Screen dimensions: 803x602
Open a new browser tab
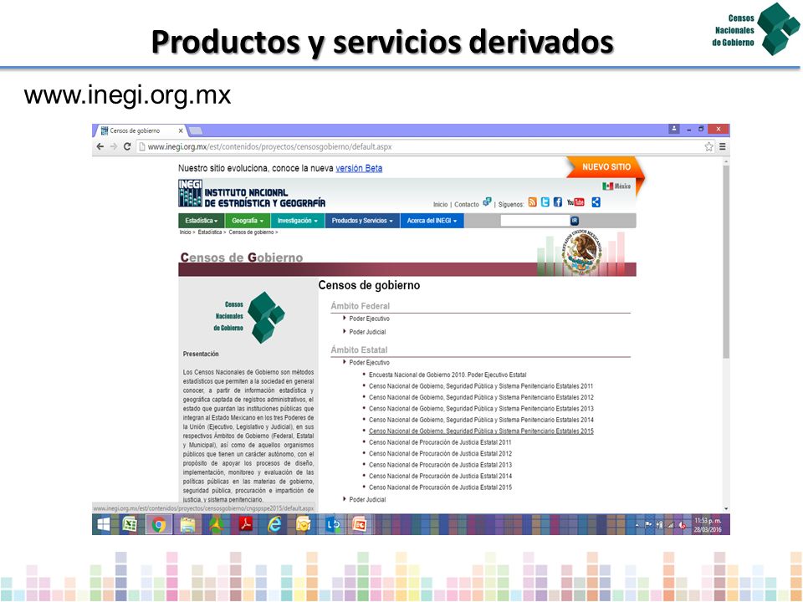click(196, 131)
